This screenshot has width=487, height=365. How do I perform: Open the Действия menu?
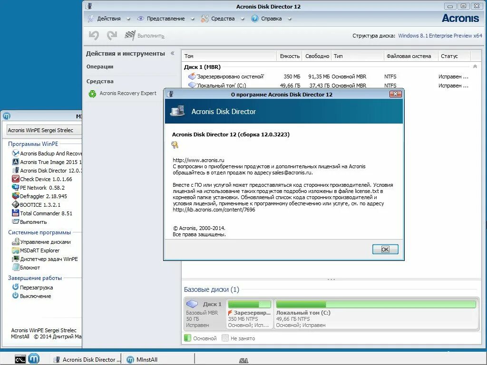pyautogui.click(x=109, y=19)
